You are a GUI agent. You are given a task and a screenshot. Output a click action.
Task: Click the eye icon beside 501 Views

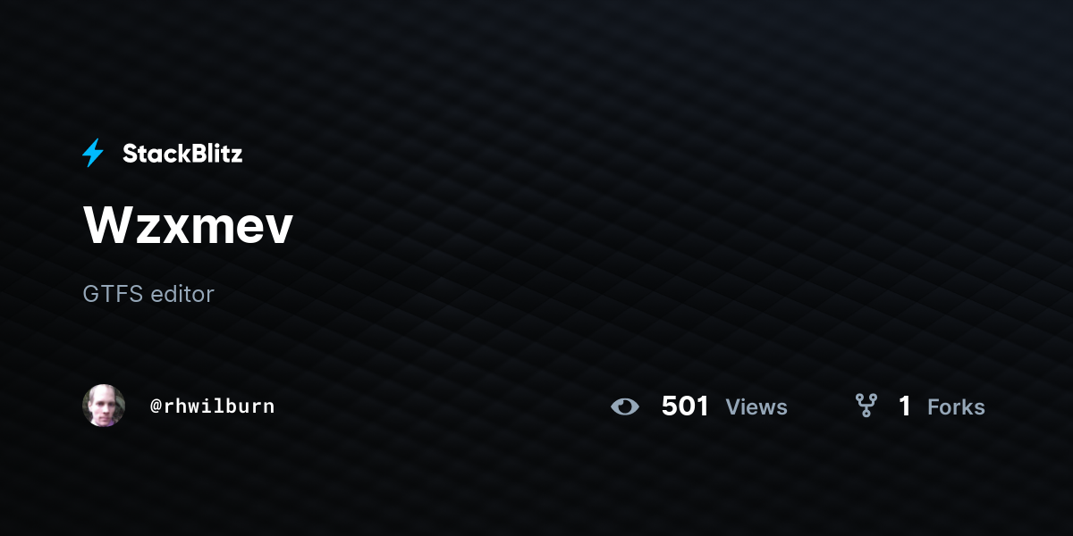(x=625, y=407)
